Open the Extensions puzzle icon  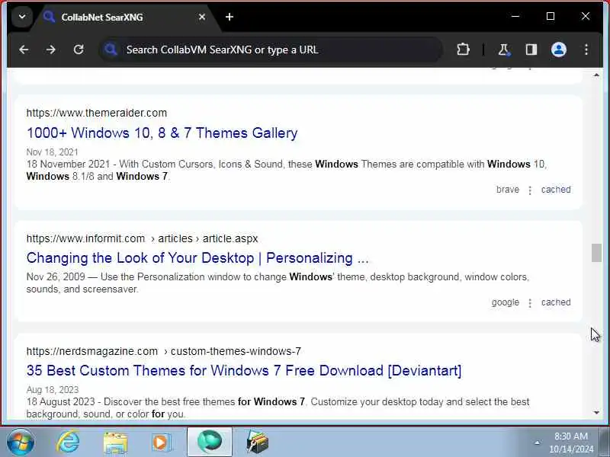click(x=463, y=50)
